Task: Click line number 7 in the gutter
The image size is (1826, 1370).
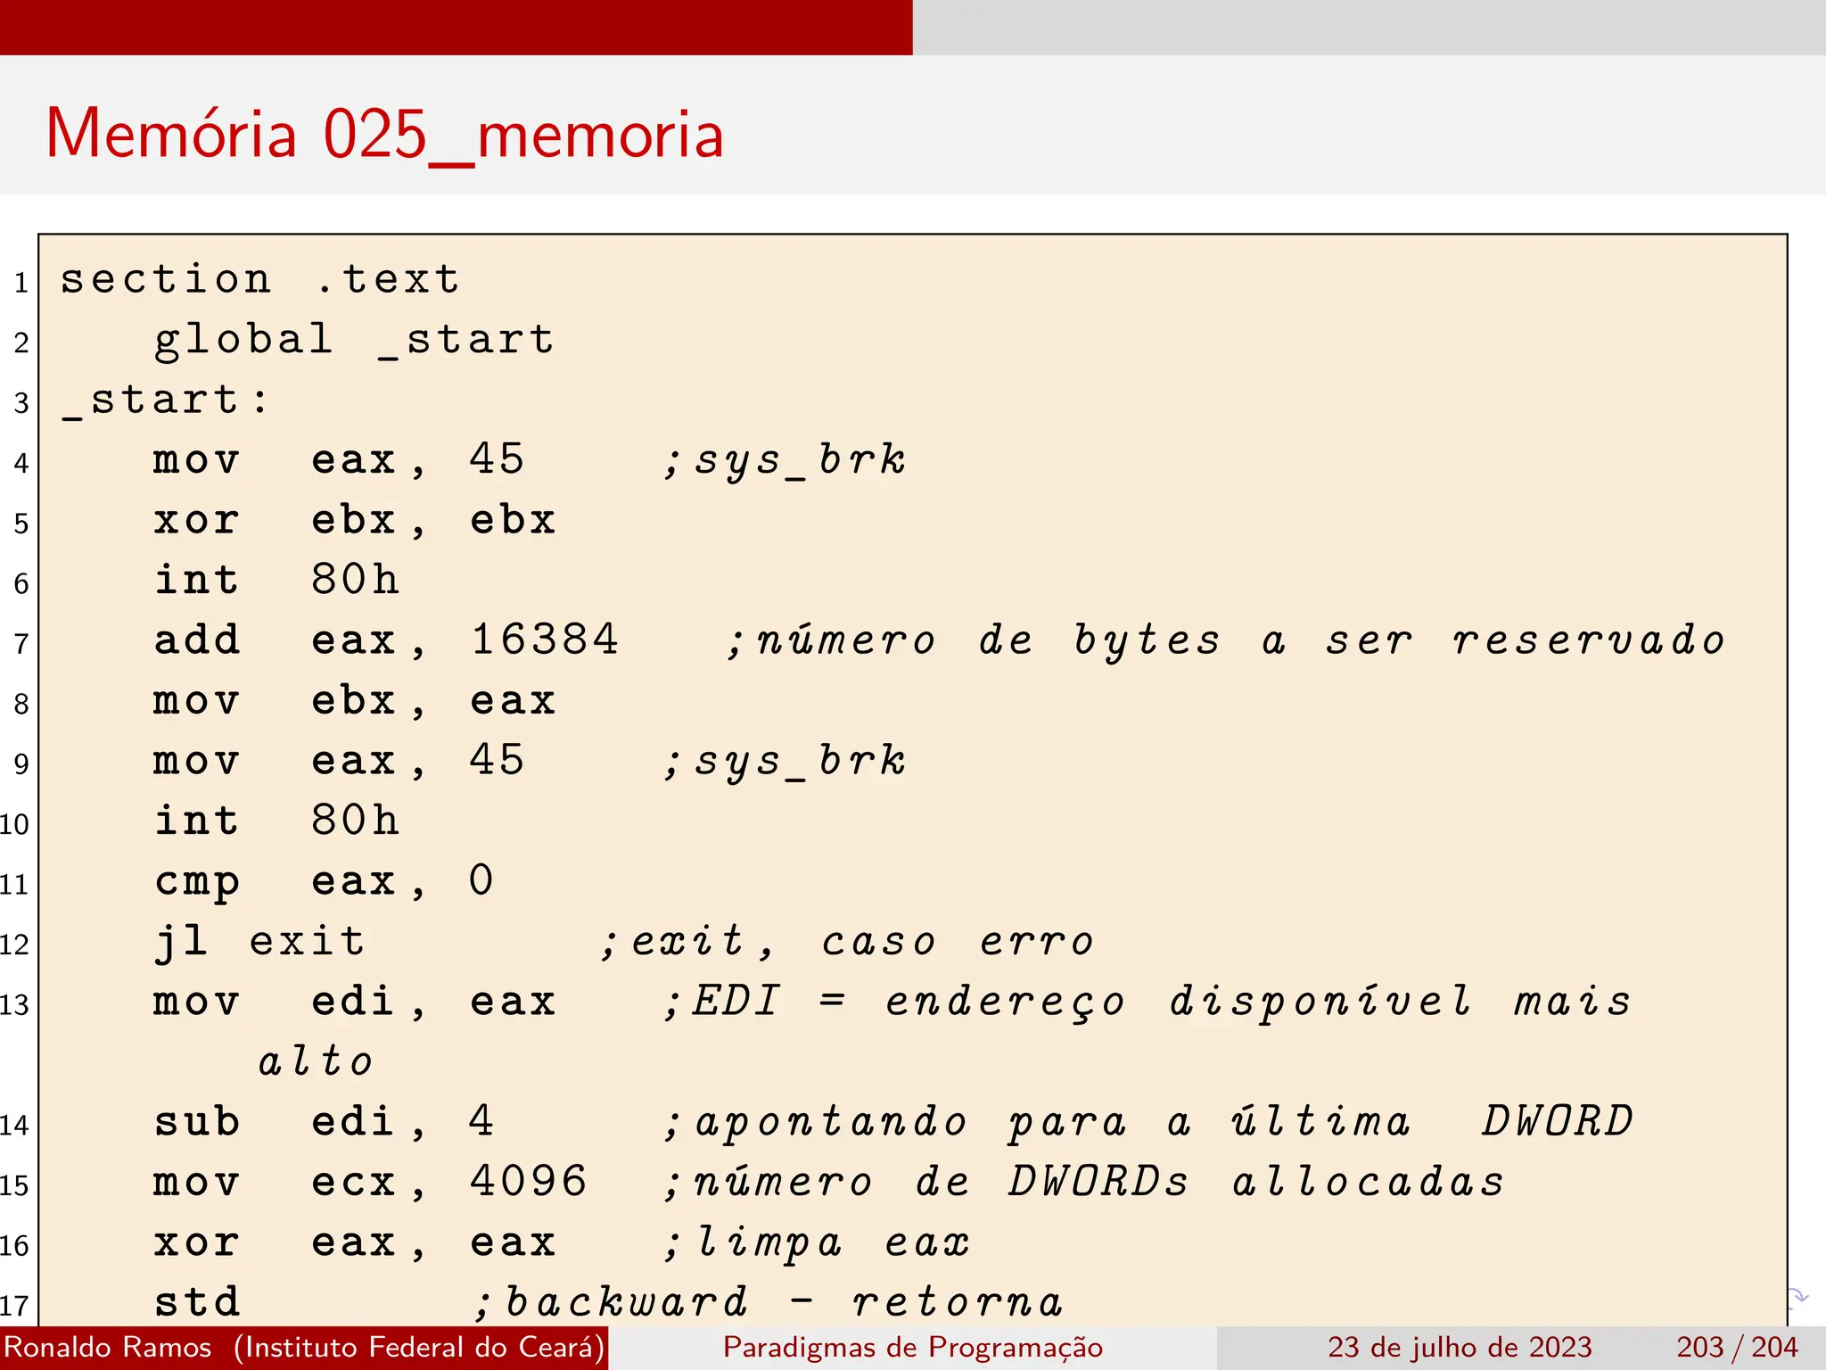Action: (21, 644)
